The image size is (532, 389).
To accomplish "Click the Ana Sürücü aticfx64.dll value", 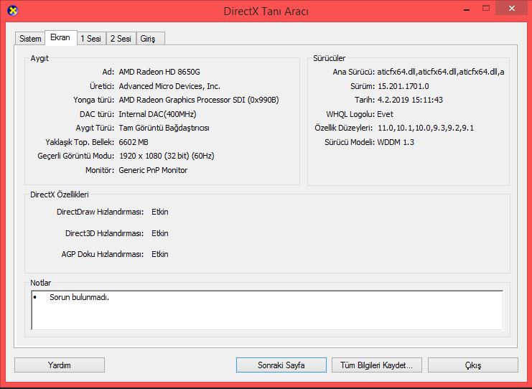I will point(441,72).
